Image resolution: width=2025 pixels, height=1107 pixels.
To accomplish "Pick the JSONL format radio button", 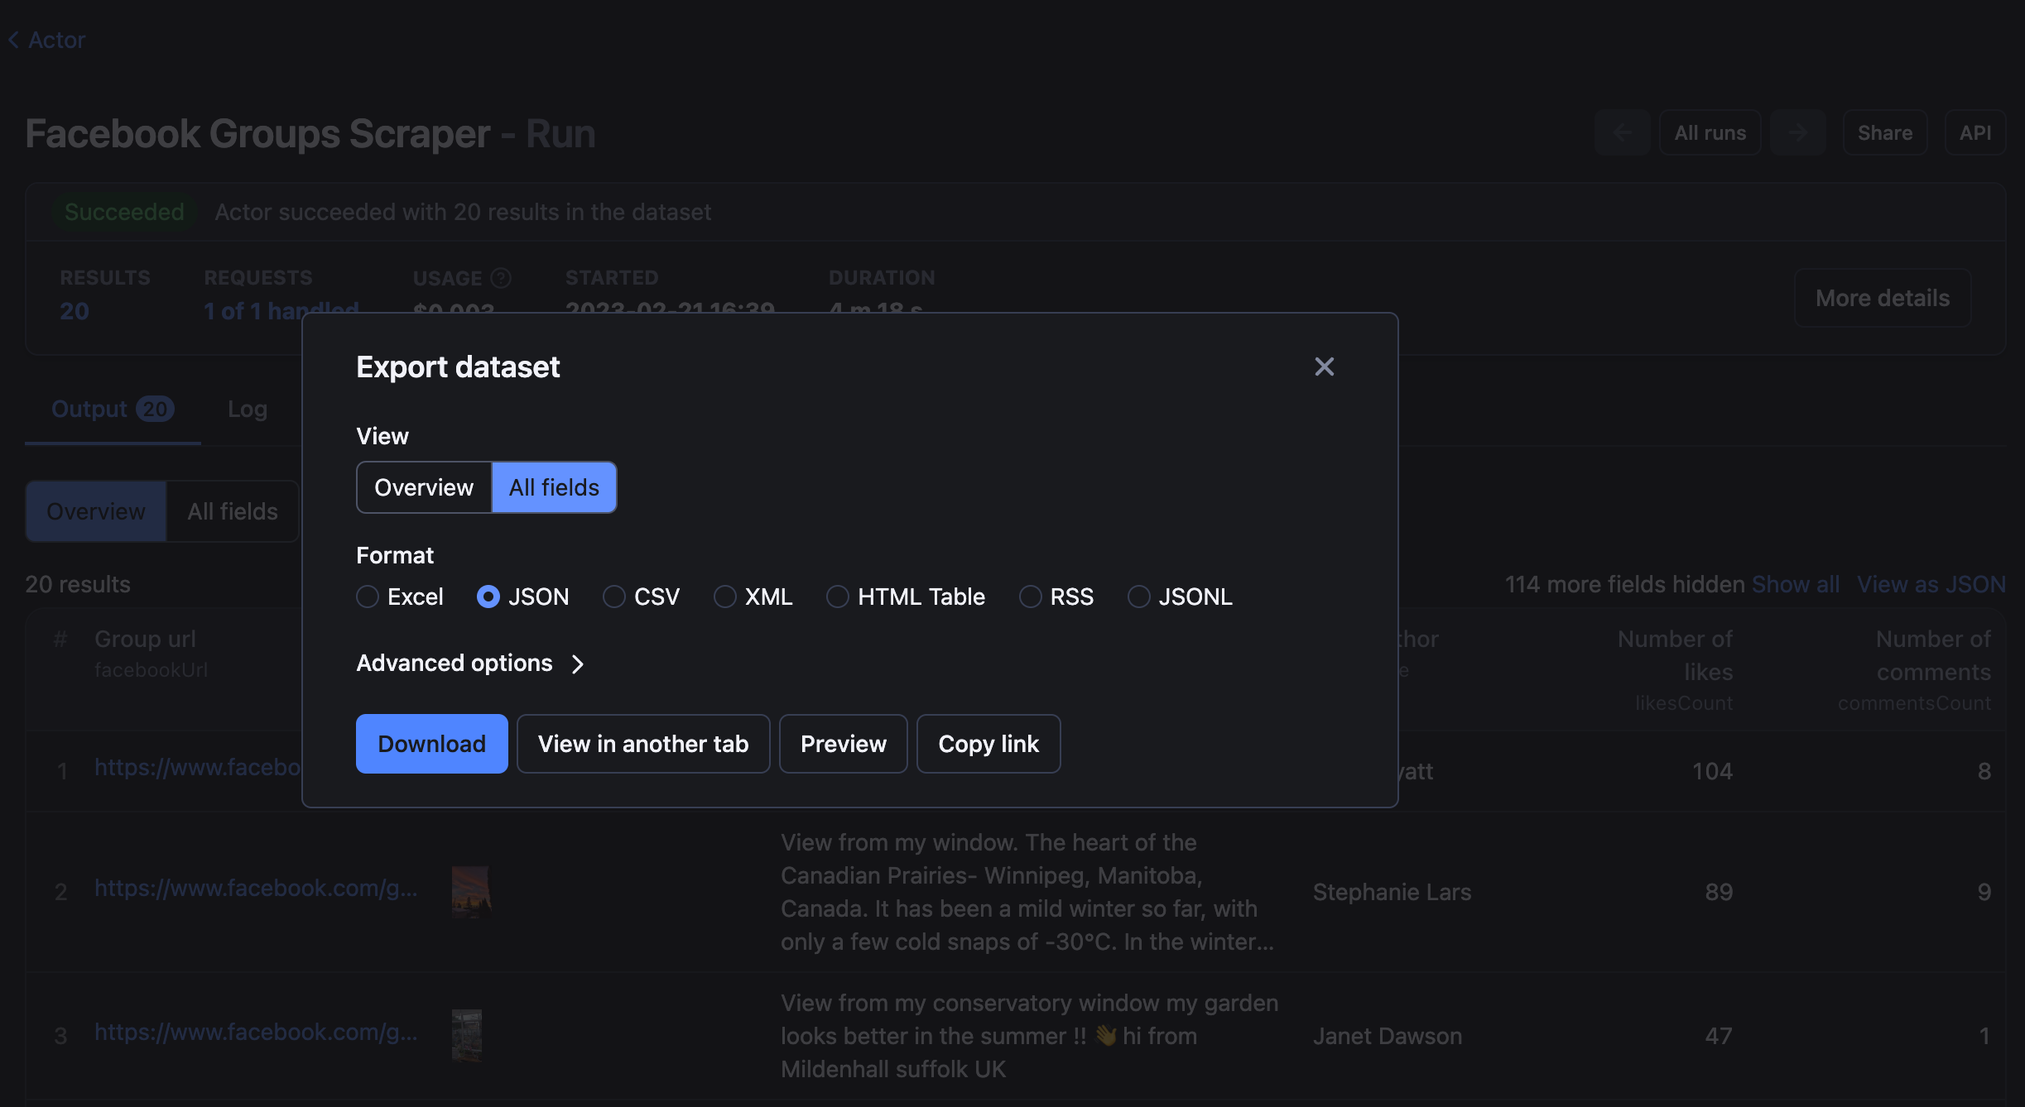I will tap(1139, 597).
